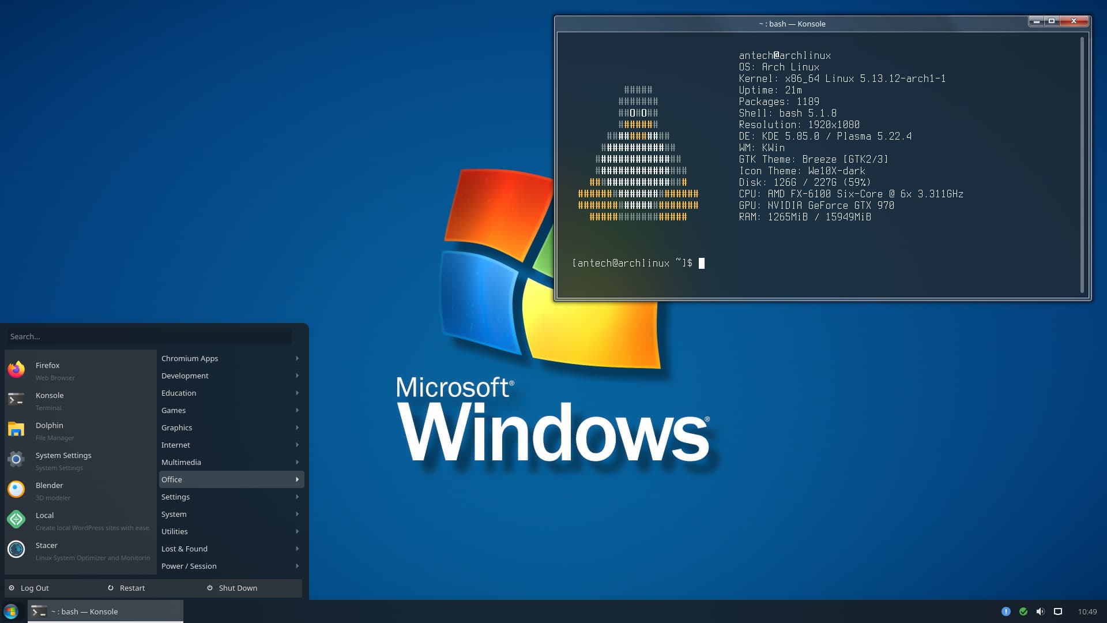Open the Lost & Found category
The image size is (1107, 623).
point(231,549)
